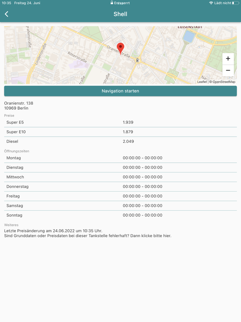Image resolution: width=241 pixels, height=322 pixels.
Task: Select the Samstag row label
Action: click(x=15, y=205)
